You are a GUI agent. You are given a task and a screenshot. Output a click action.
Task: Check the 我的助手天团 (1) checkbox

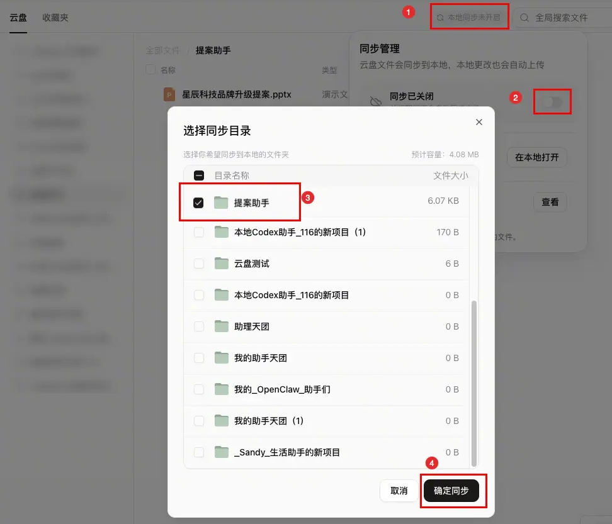[199, 421]
